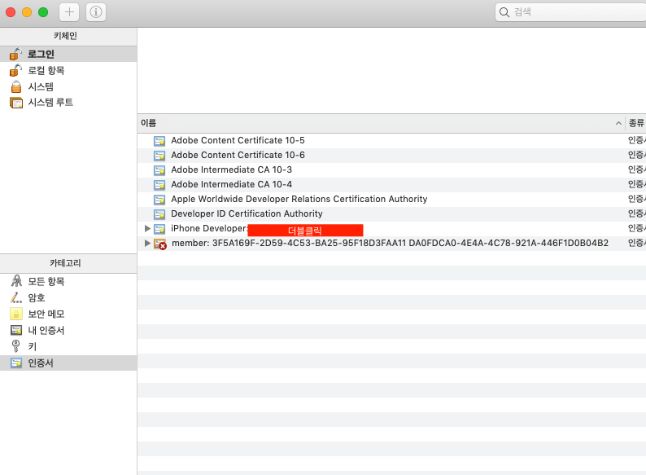Choose the 보안 메모 category
The width and height of the screenshot is (646, 475).
point(68,314)
